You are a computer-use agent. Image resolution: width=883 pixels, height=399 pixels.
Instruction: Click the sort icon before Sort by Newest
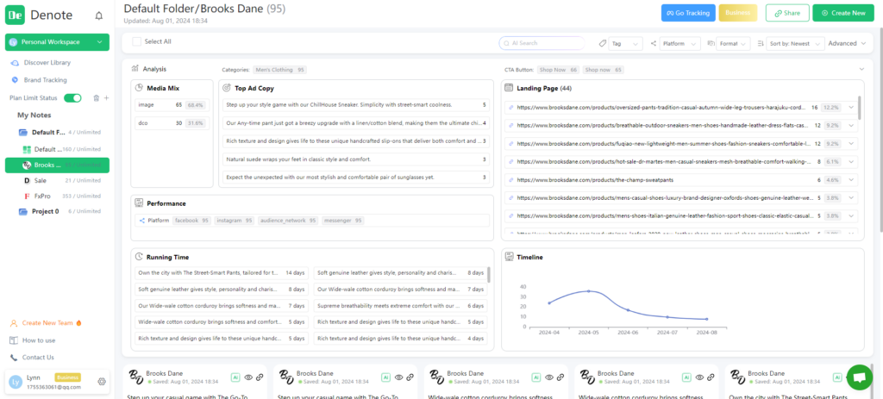[x=761, y=43]
